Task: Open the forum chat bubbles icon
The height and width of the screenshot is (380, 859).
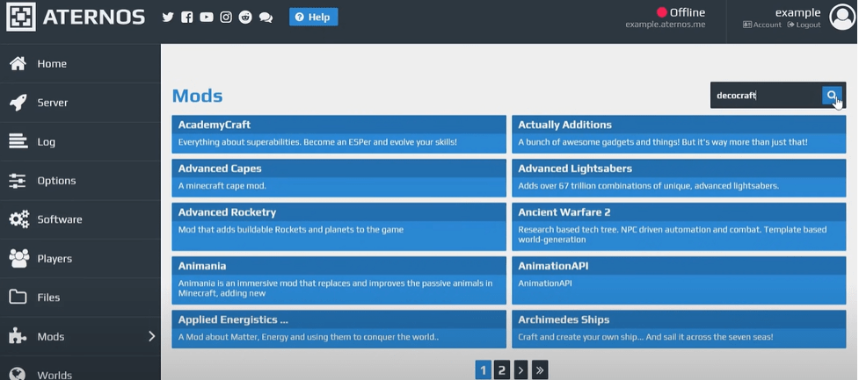Action: tap(266, 18)
